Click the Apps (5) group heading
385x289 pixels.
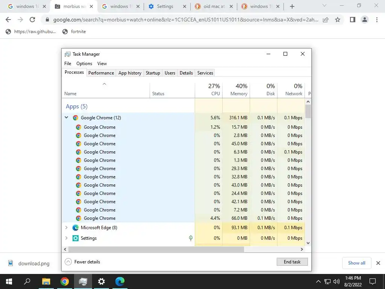77,106
